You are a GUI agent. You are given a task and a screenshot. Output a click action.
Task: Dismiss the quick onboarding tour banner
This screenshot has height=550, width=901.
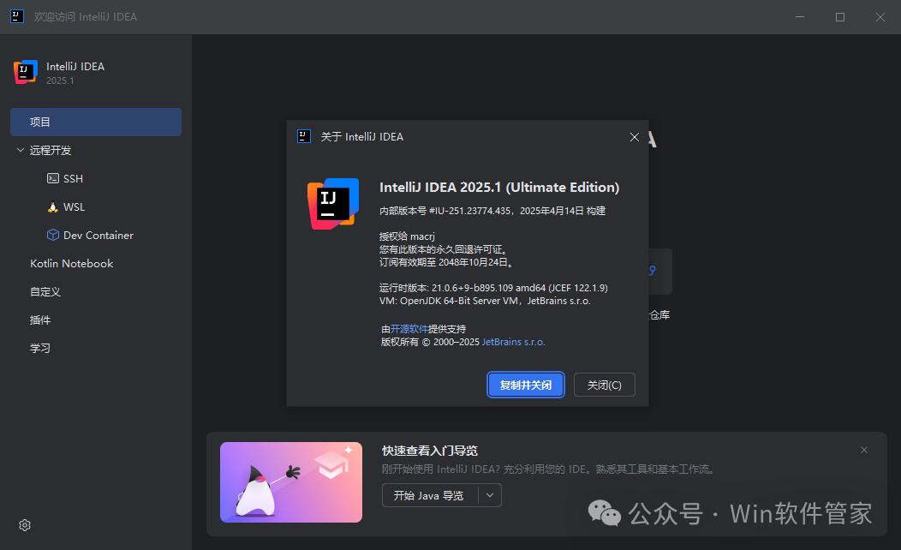[864, 450]
